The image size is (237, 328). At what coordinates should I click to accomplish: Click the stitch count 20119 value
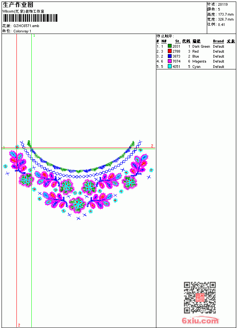223,5
